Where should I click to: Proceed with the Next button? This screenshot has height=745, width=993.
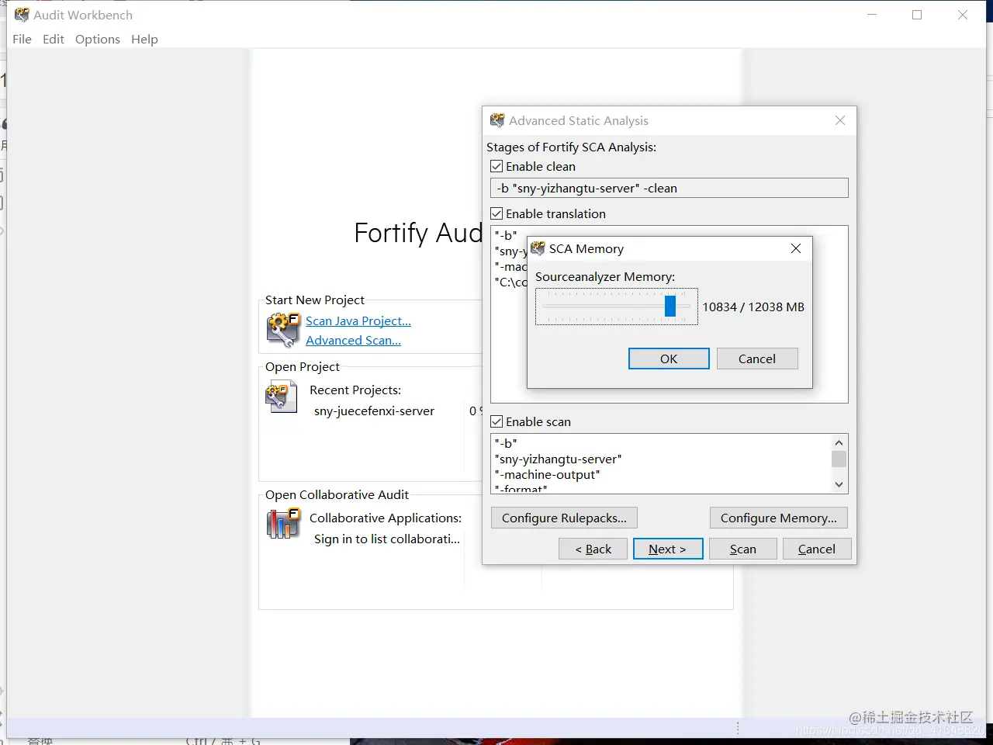(x=668, y=549)
